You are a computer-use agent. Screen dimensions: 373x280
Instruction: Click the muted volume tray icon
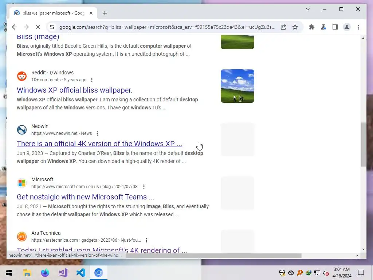326,273
